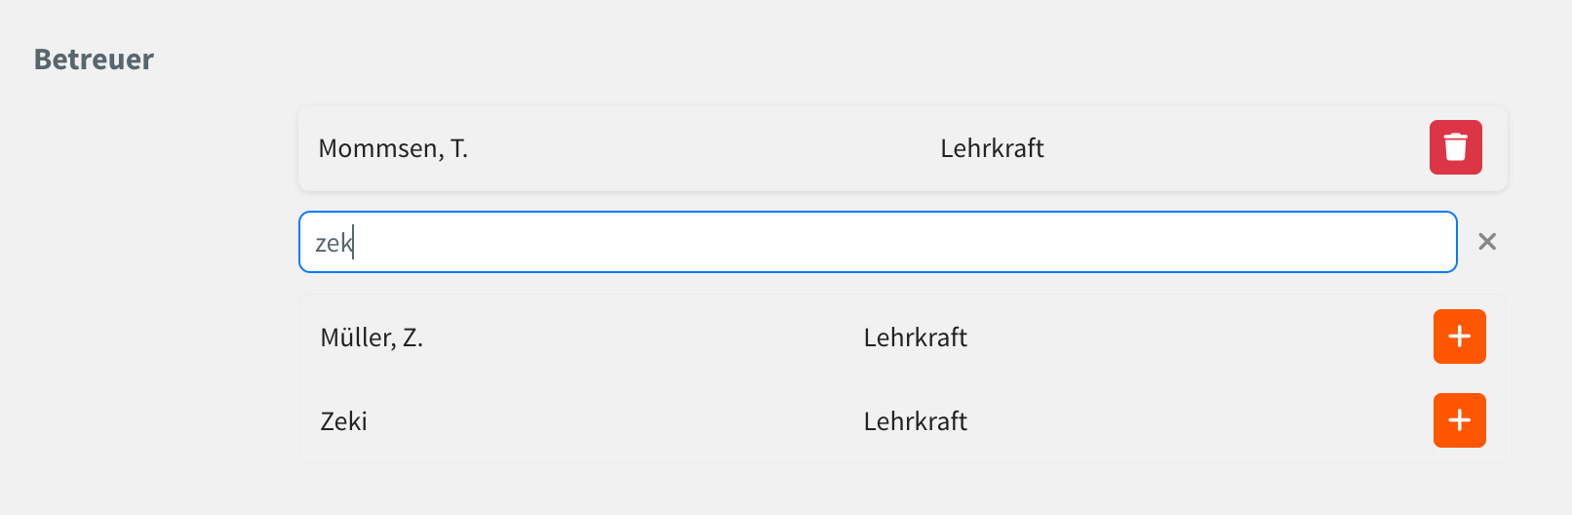This screenshot has height=515, width=1572.
Task: Focus the search field containing "zek"
Action: pos(877,242)
